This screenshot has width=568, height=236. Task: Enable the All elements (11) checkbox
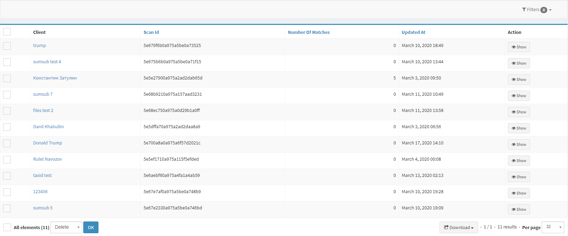[x=7, y=227]
